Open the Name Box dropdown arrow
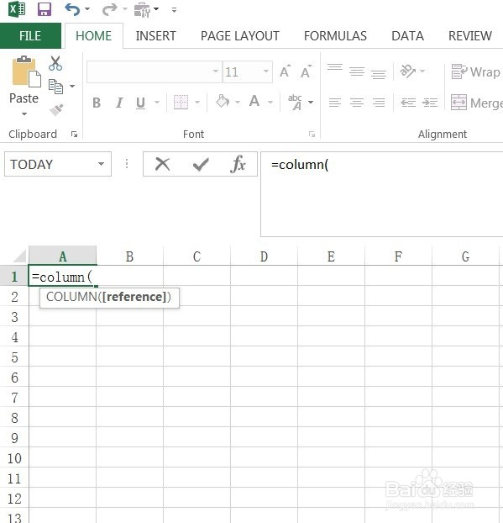The width and height of the screenshot is (503, 523). (x=102, y=164)
